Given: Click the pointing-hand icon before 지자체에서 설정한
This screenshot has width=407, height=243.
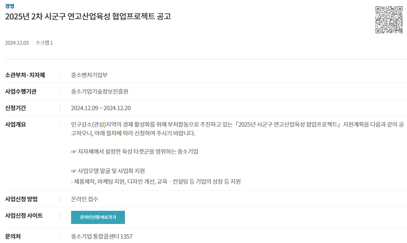Looking at the screenshot, I should (74, 152).
